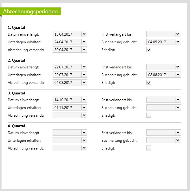Enable the 4. Quartal Erledigt checkbox
This screenshot has height=191, width=190.
click(x=149, y=148)
